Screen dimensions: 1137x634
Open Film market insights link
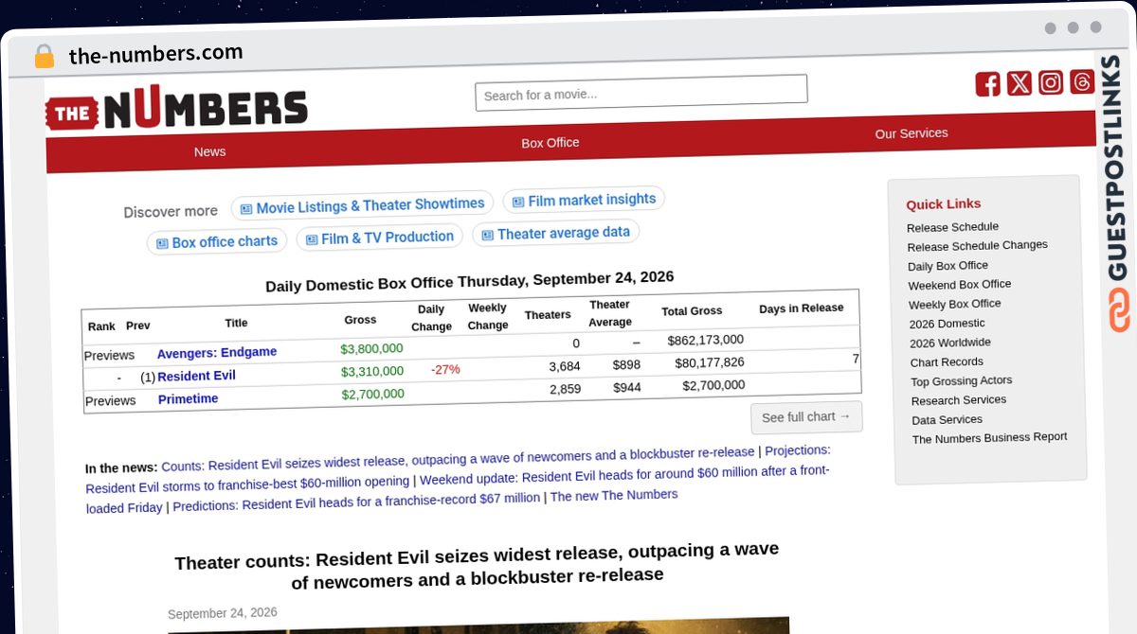click(x=584, y=200)
